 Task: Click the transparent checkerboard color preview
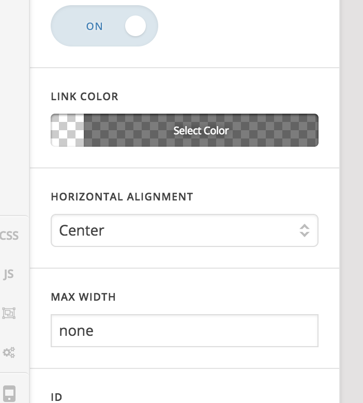[67, 130]
